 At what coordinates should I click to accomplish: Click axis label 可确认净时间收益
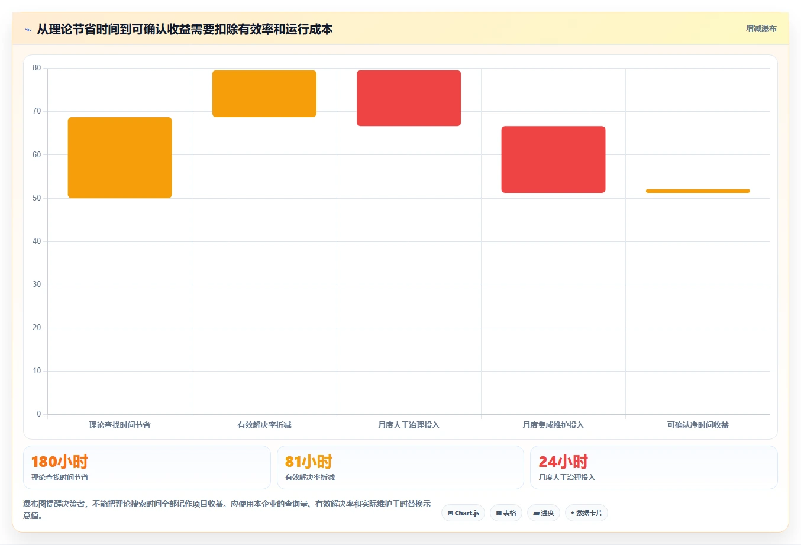pyautogui.click(x=698, y=425)
